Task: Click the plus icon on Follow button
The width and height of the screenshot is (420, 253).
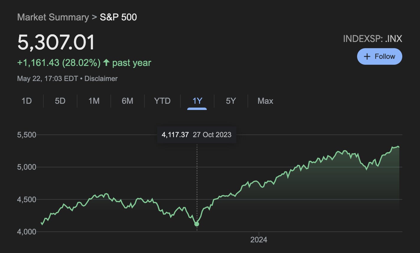Action: [367, 56]
